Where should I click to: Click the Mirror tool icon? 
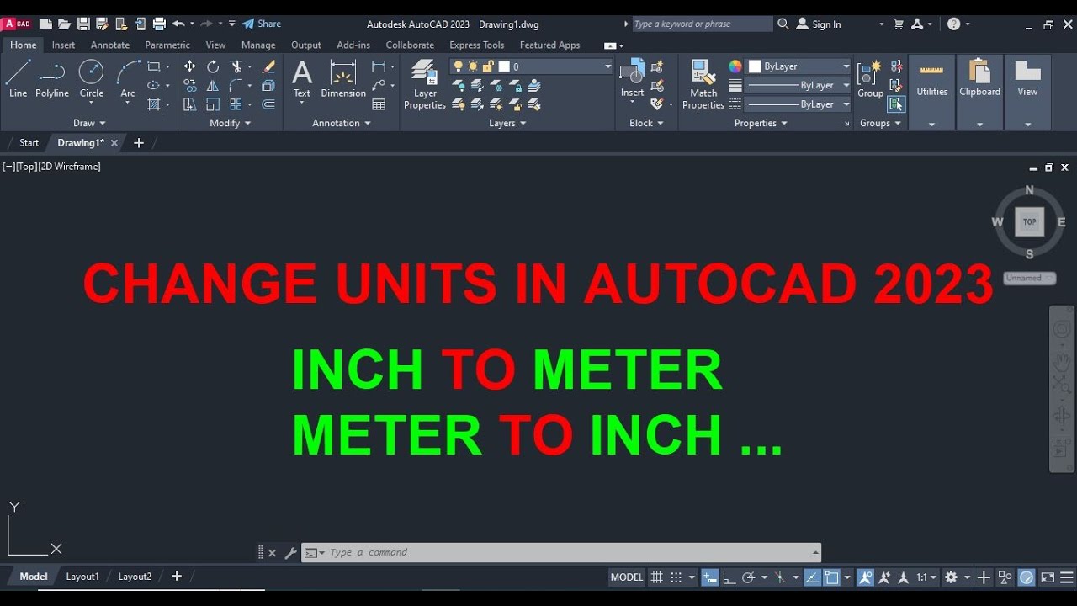click(x=213, y=85)
